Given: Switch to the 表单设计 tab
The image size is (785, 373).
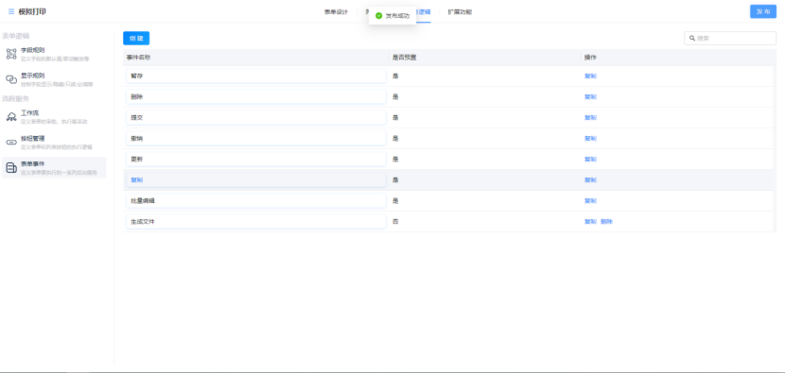Looking at the screenshot, I should (336, 12).
